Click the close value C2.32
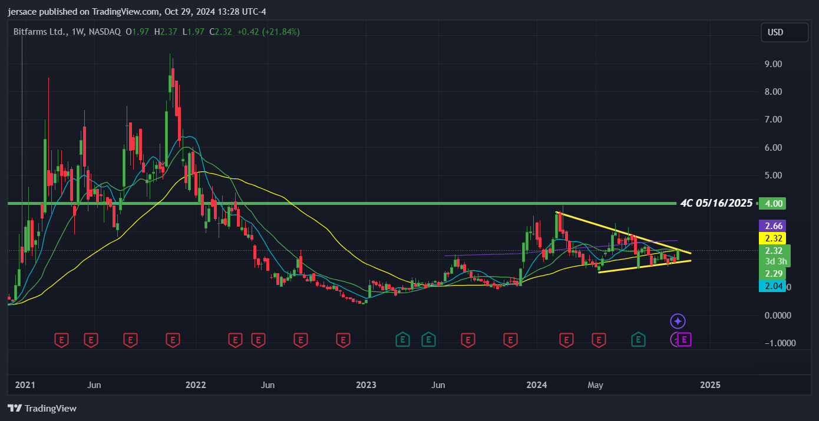The width and height of the screenshot is (819, 421). click(220, 32)
